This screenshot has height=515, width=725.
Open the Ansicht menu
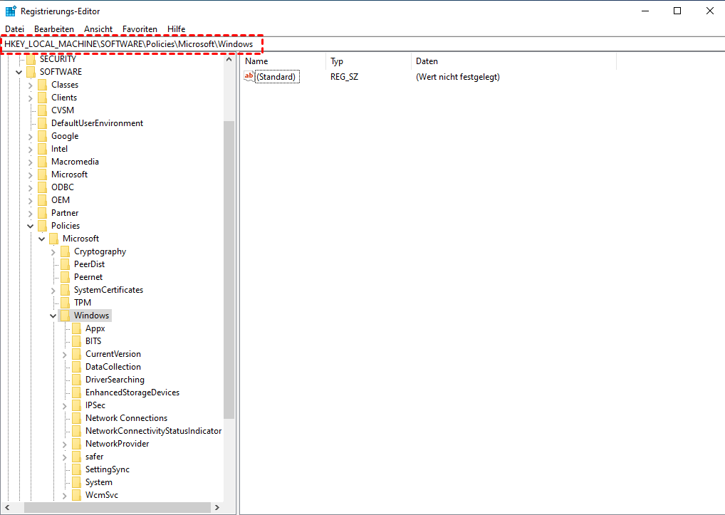point(98,29)
